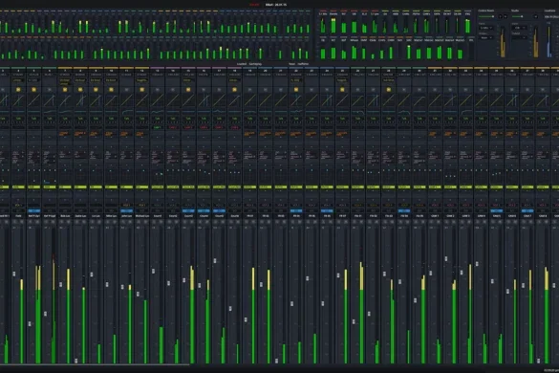Click the yellow effects icon on track 4
The image size is (559, 373).
tap(18, 90)
